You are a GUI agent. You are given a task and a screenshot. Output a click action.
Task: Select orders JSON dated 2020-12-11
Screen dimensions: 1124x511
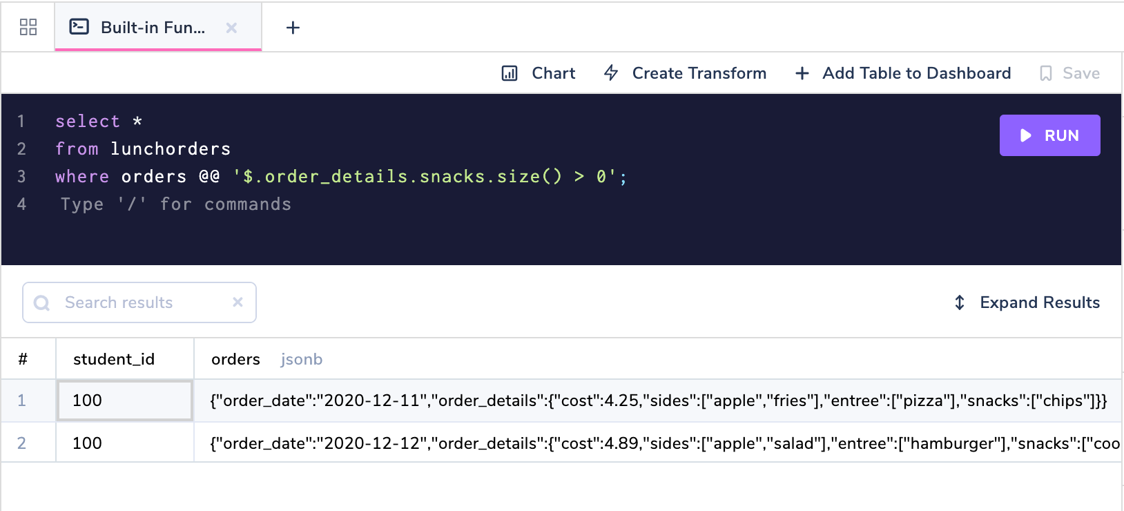pos(658,401)
